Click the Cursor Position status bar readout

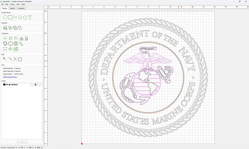coord(22,148)
